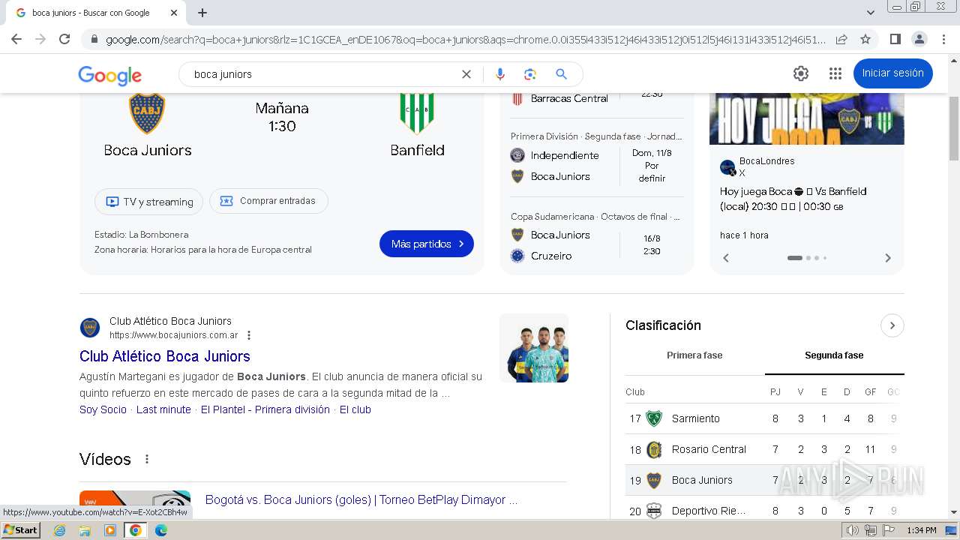This screenshot has height=540, width=960.
Task: Open options for bocajuniors.com.ar result
Action: tap(249, 335)
